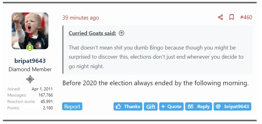Click the thumbs-up icon on Thanks
The width and height of the screenshot is (262, 124).
[118, 107]
